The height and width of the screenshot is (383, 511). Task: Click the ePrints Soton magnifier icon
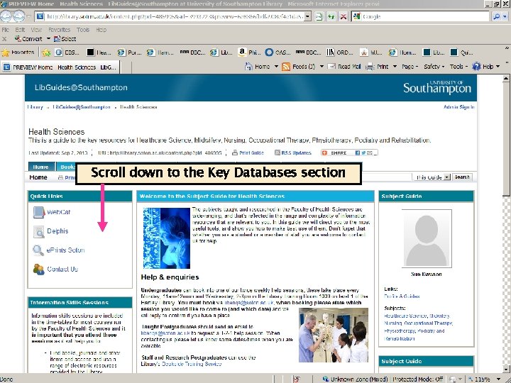38,250
